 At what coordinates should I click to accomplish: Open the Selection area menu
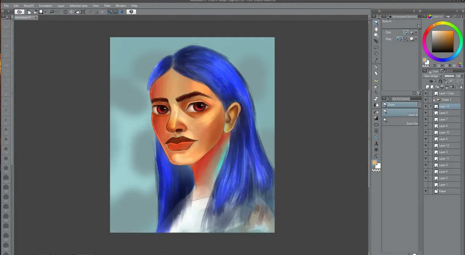pos(78,6)
